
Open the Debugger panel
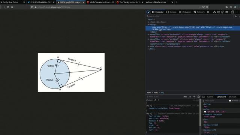pyautogui.click(x=185, y=12)
